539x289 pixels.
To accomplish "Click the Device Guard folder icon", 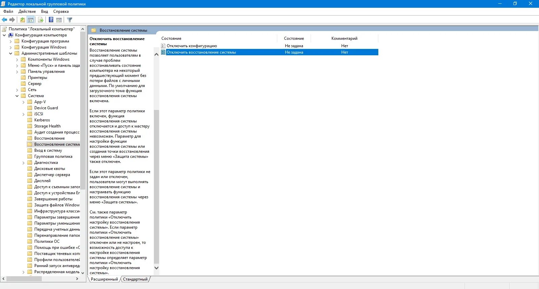I will click(30, 108).
